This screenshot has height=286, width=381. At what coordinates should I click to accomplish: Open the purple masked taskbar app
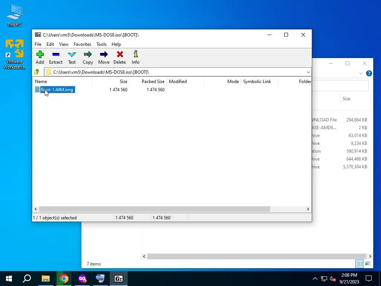click(x=82, y=279)
